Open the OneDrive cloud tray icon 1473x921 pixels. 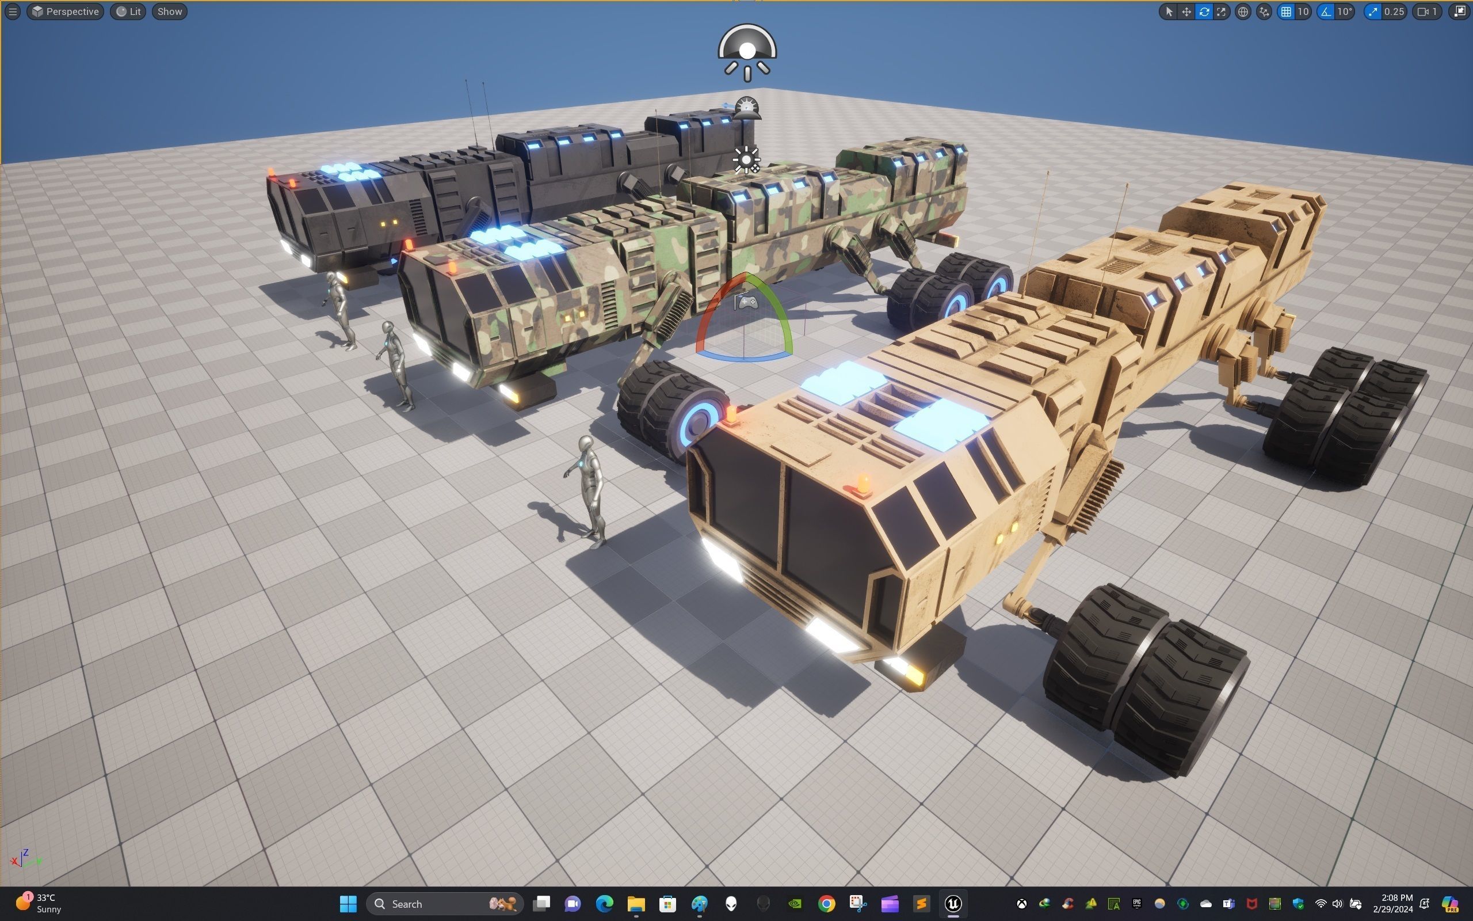(1205, 903)
